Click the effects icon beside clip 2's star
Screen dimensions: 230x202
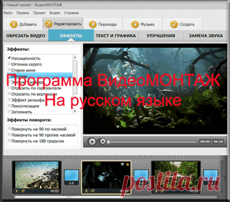122,164
